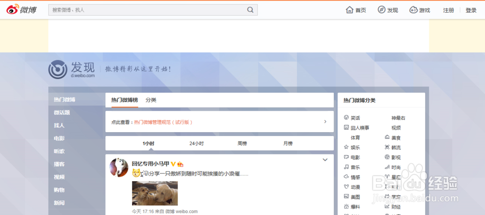Select the 财经 chart category icon
This screenshot has width=485, height=215.
pos(387,207)
